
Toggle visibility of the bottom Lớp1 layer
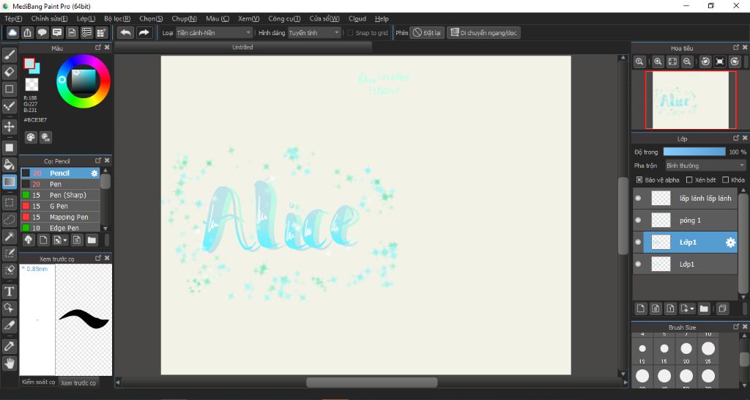coord(638,264)
